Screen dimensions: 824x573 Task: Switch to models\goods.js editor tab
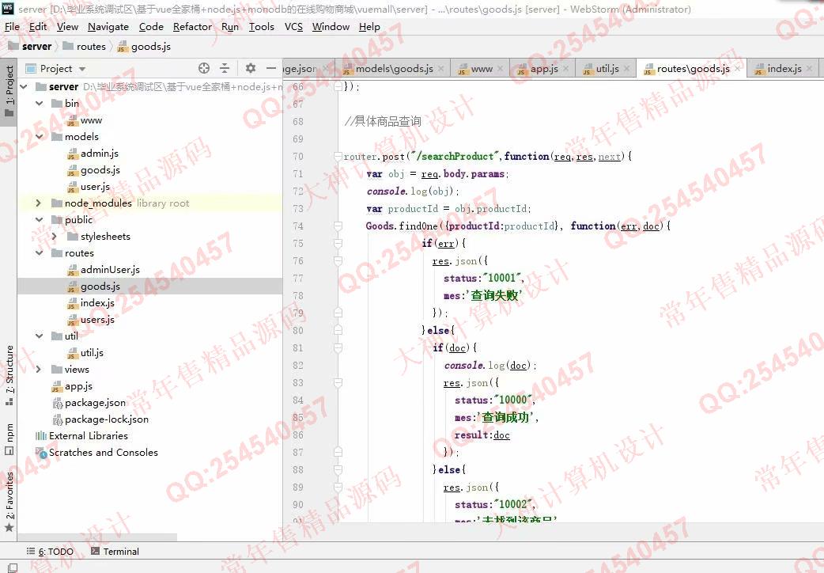pos(394,68)
